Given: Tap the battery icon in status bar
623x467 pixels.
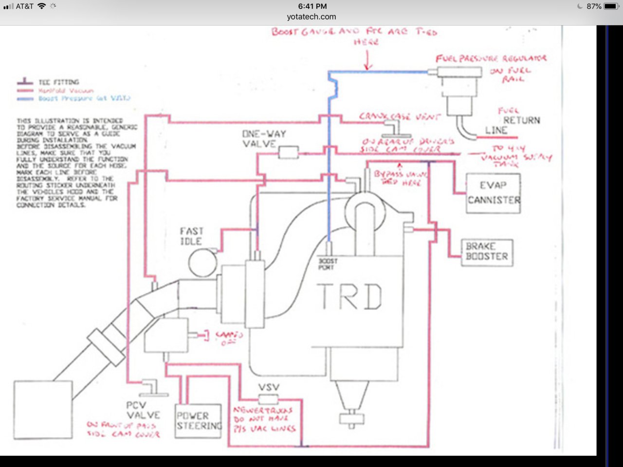Looking at the screenshot, I should pyautogui.click(x=611, y=6).
